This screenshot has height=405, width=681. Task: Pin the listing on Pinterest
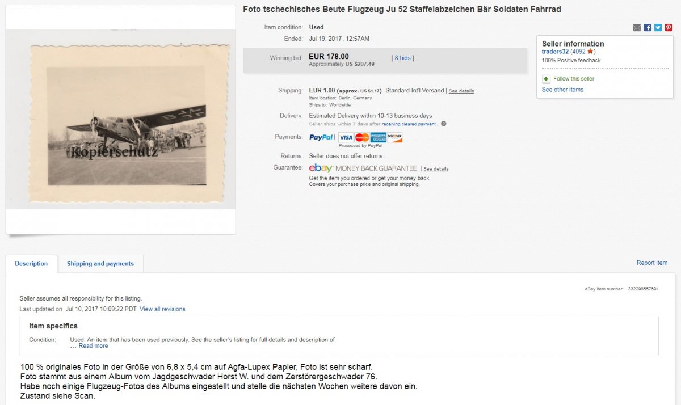669,27
